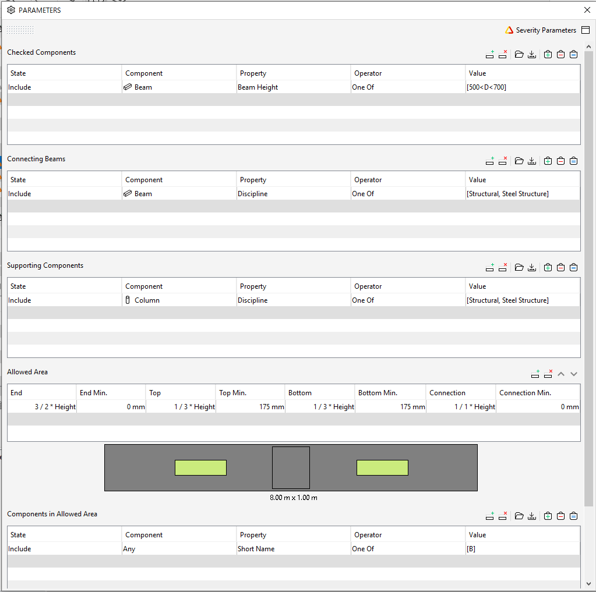The image size is (596, 592).
Task: Add selection basket to Checked Components
Action: (548, 54)
